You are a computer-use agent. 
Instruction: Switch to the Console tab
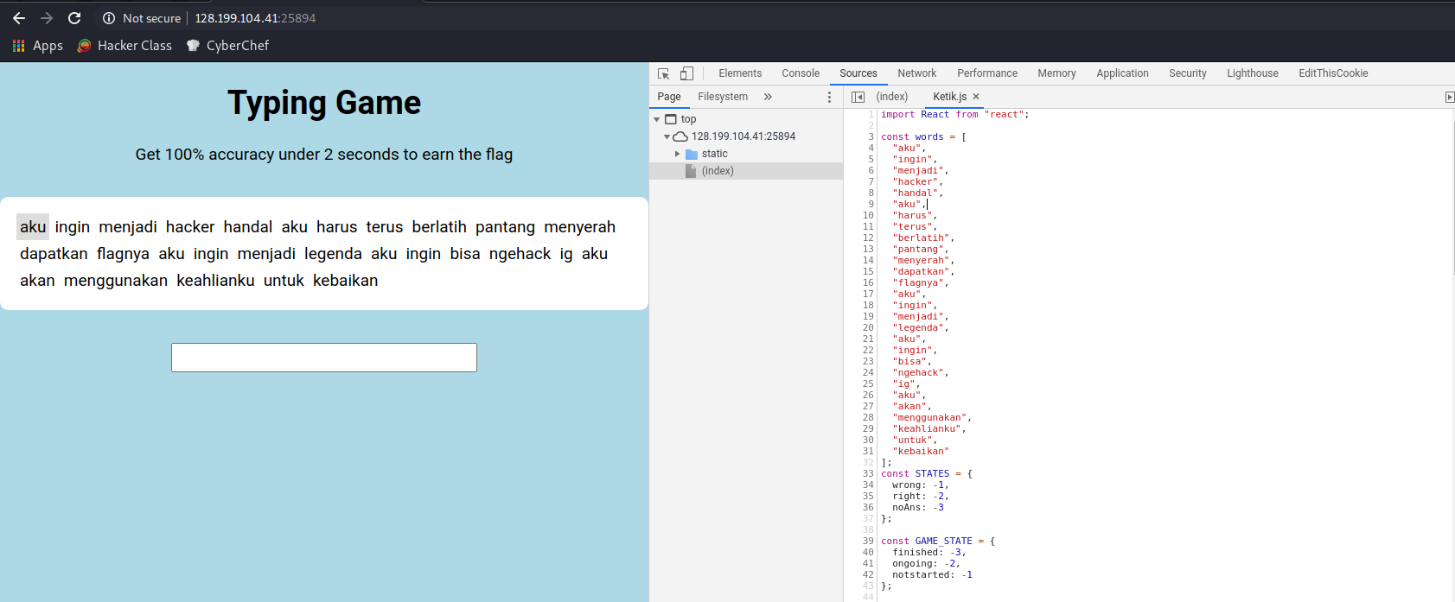(x=800, y=73)
